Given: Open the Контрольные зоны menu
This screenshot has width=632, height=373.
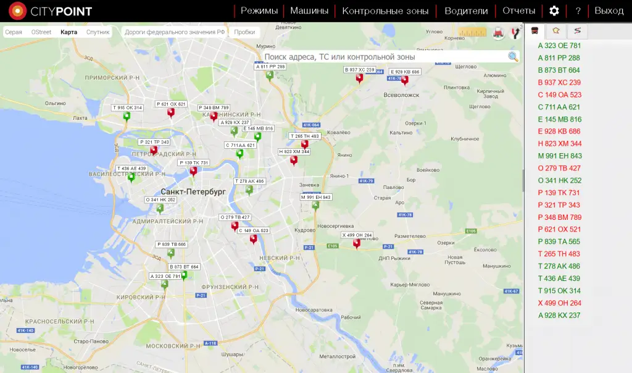Looking at the screenshot, I should coord(385,11).
